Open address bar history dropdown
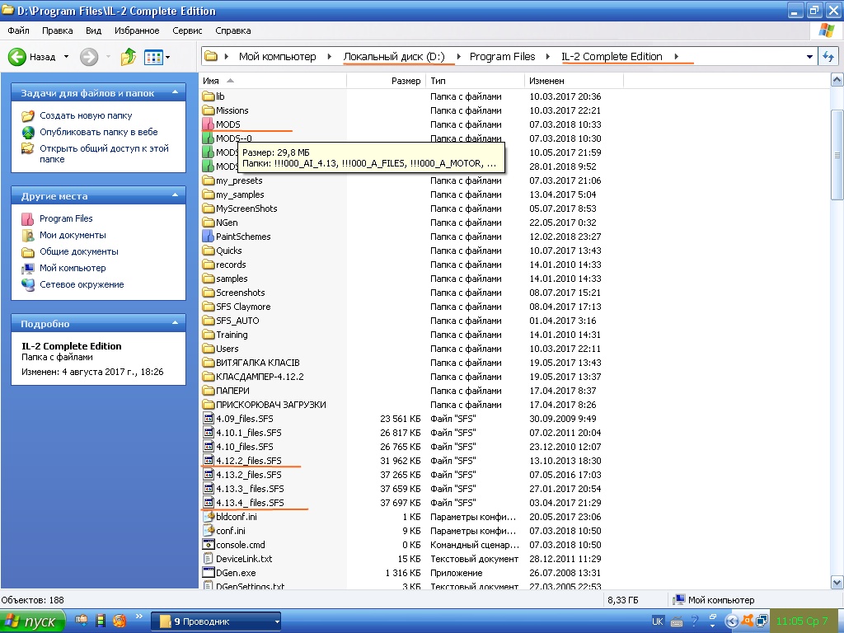This screenshot has width=844, height=633. tap(809, 57)
